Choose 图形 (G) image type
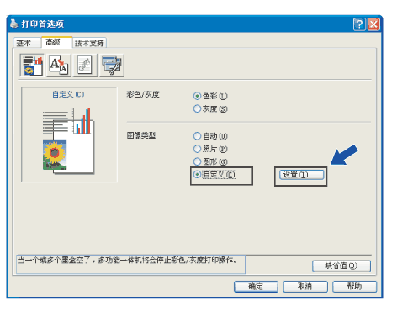The height and width of the screenshot is (327, 397). point(210,161)
